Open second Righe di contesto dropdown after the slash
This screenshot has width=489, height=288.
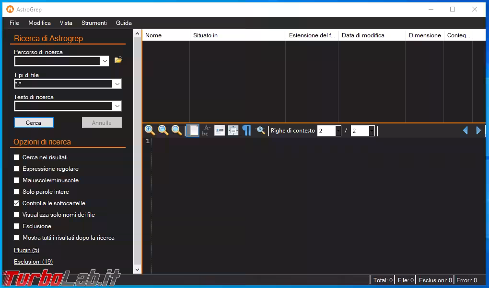coord(372,131)
